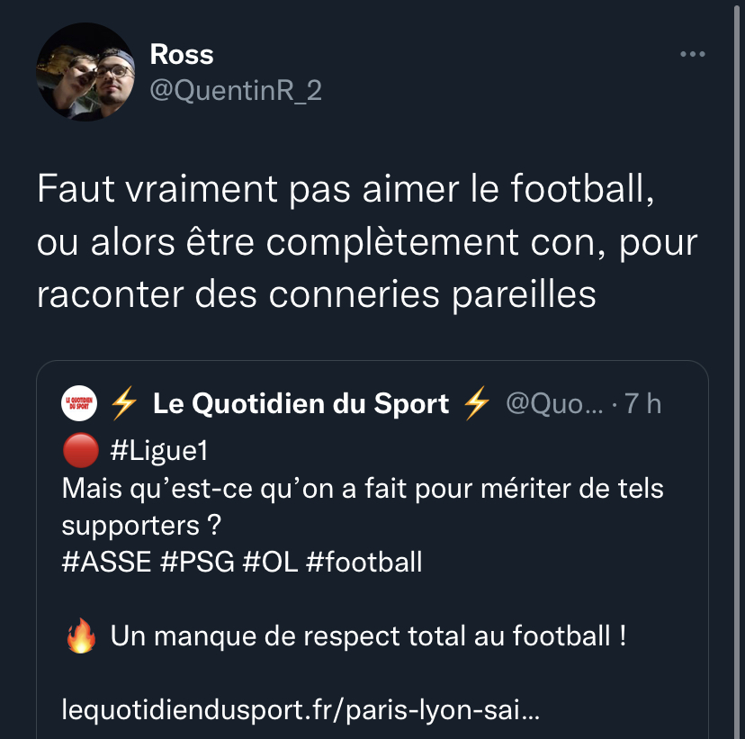745x739 pixels.
Task: Click the fire emoji icon
Action: point(81,637)
